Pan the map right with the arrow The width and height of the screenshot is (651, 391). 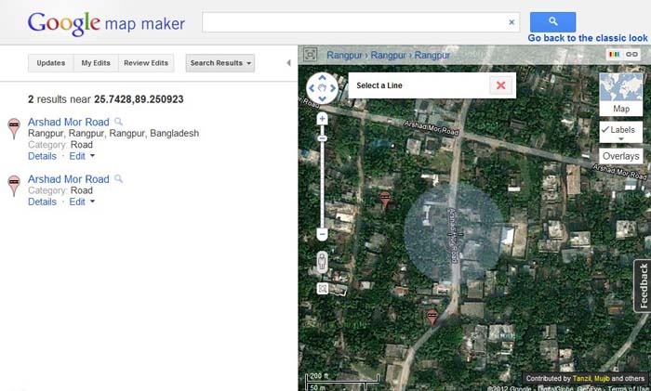click(x=333, y=88)
